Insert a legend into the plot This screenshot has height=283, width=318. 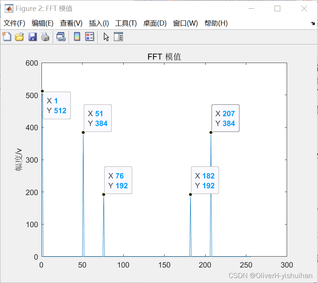coord(89,37)
